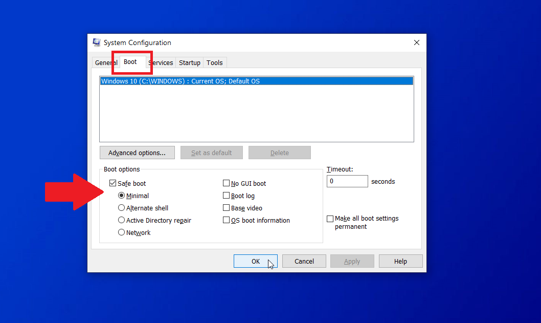Screen dimensions: 541x323
Task: Select the Windows 10 (C:\WINDOWS) boot entry
Action: tap(256, 81)
